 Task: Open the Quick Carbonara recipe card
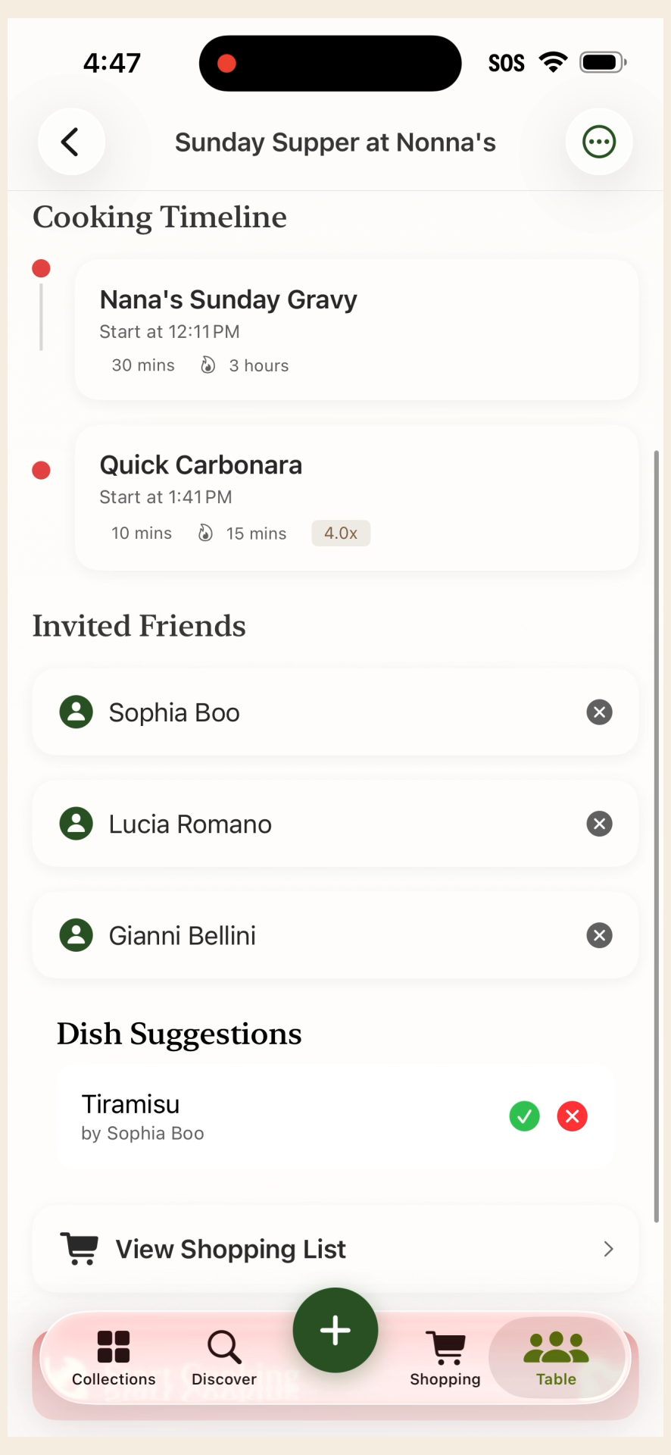pyautogui.click(x=356, y=497)
